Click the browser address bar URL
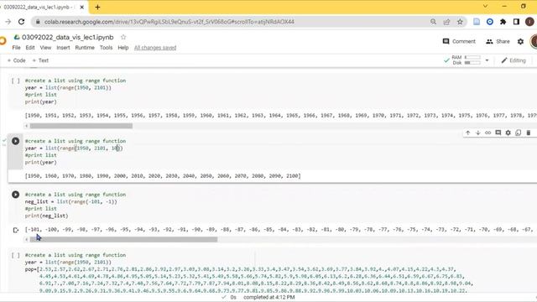The width and height of the screenshot is (537, 302). pyautogui.click(x=169, y=22)
